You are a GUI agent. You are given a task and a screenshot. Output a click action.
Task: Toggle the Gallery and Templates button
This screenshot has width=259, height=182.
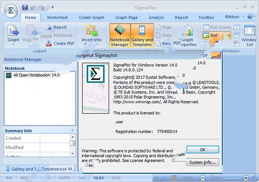pyautogui.click(x=142, y=35)
